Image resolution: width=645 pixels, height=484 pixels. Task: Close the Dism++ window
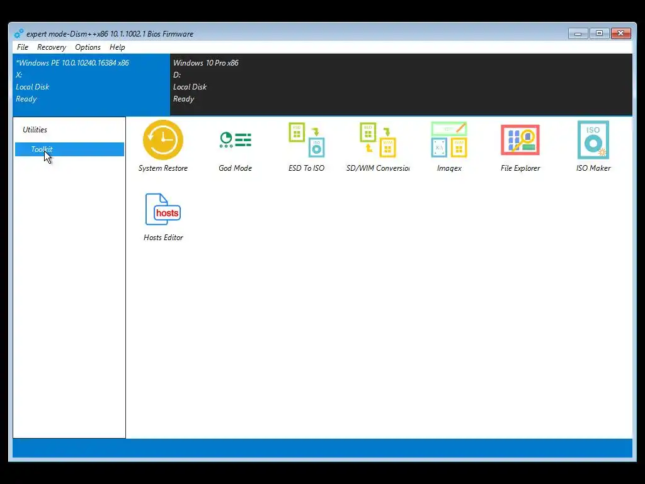620,33
